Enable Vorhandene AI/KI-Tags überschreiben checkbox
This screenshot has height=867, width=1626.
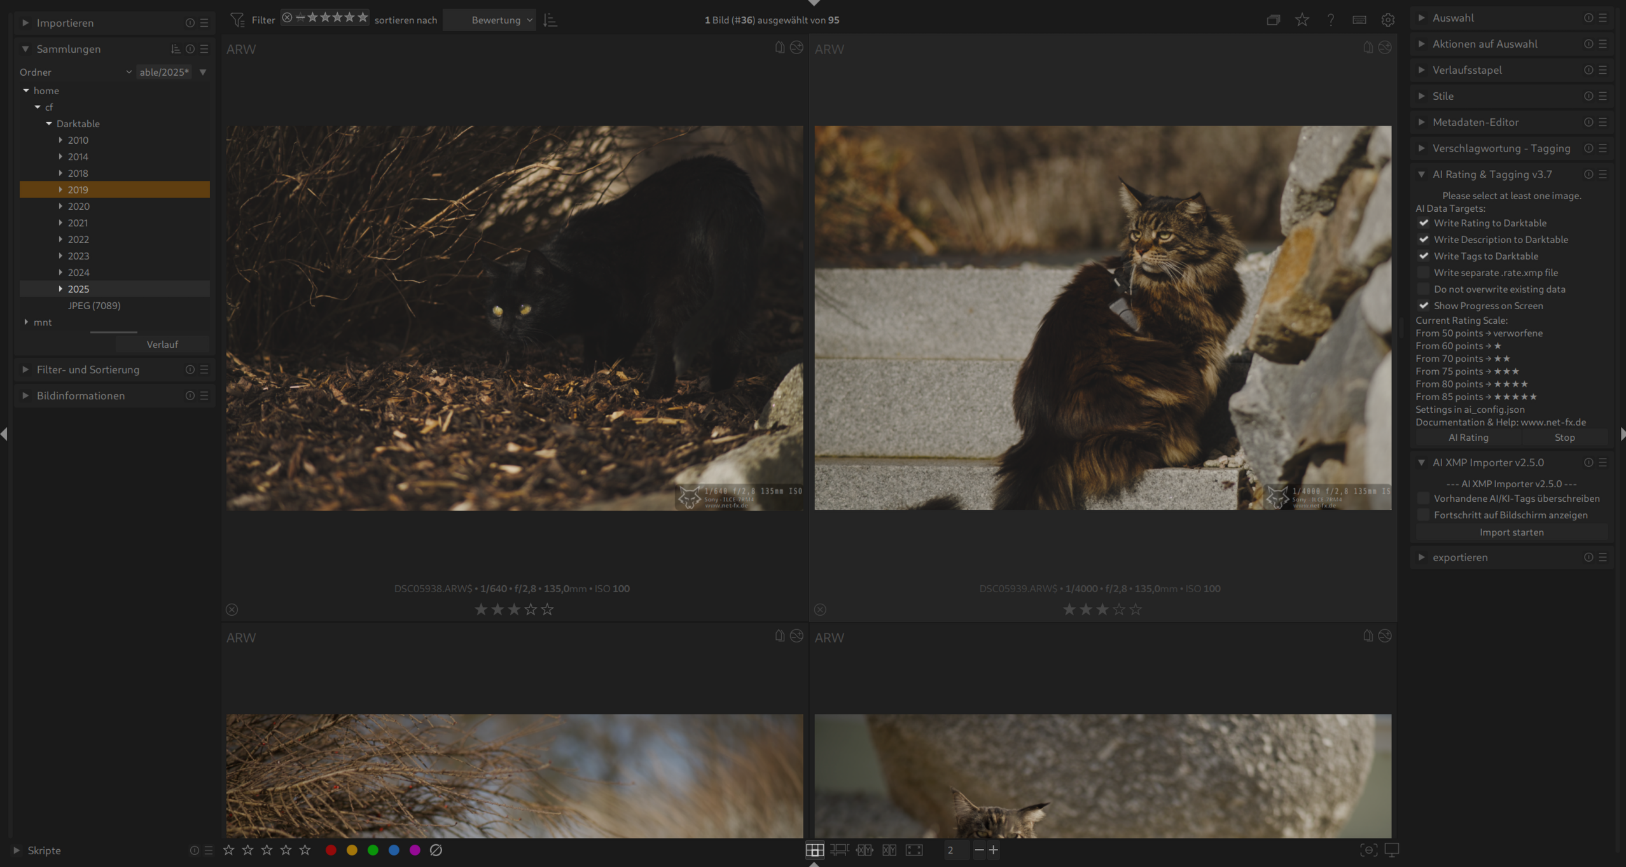[1424, 499]
